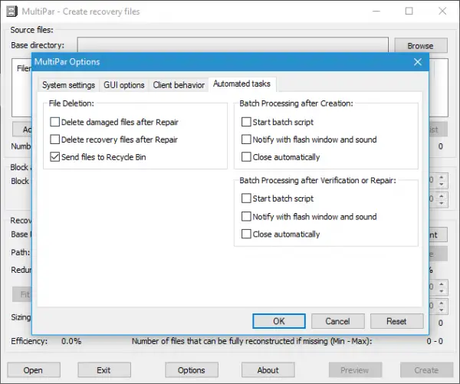Uncheck Send files to Recycle Bin

point(55,157)
